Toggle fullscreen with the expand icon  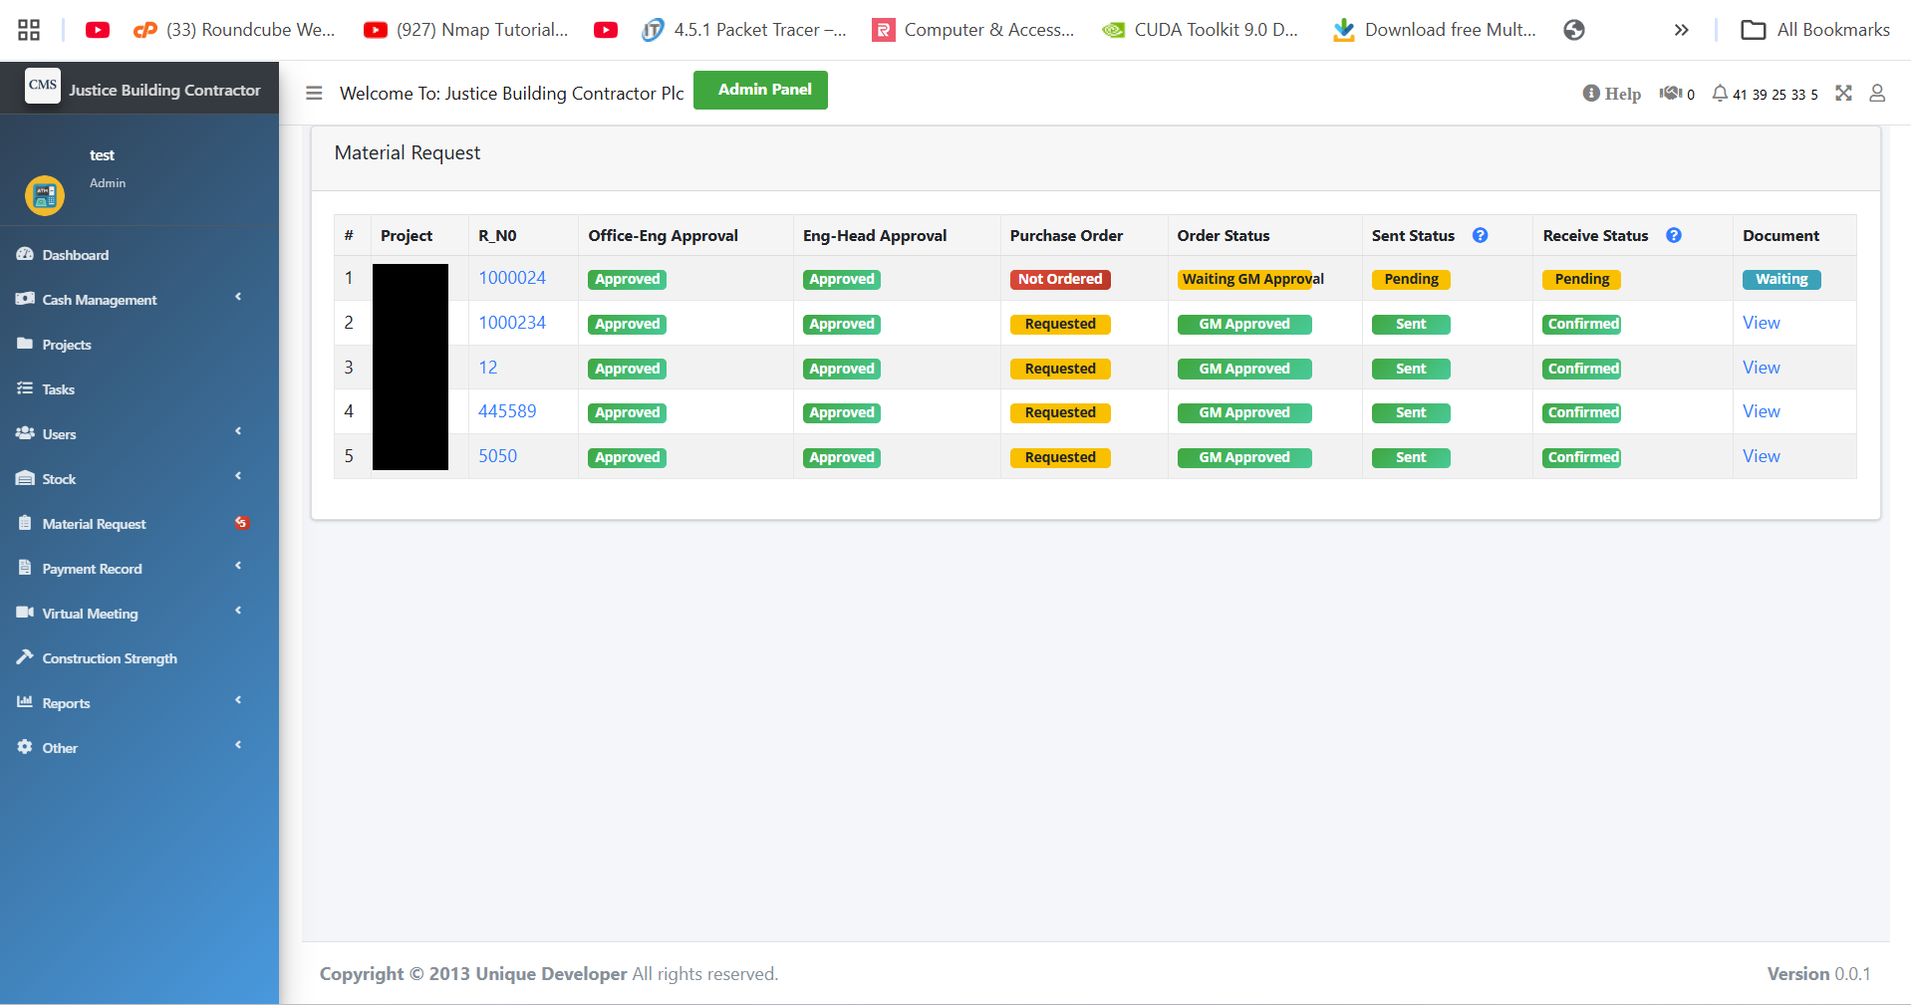pos(1843,94)
